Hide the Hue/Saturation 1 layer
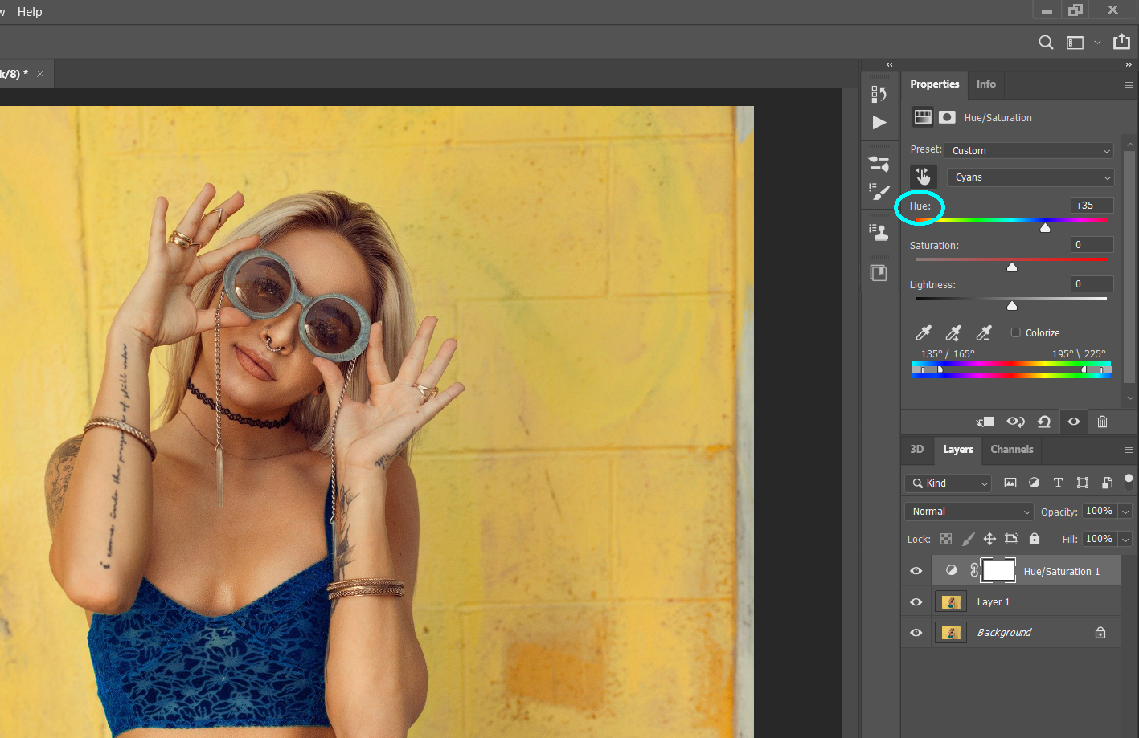The height and width of the screenshot is (738, 1139). coord(916,571)
